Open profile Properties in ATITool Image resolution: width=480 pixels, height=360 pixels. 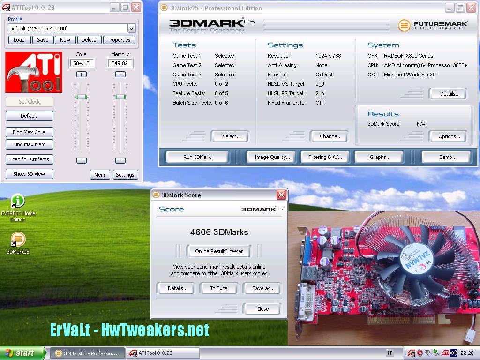coord(119,40)
